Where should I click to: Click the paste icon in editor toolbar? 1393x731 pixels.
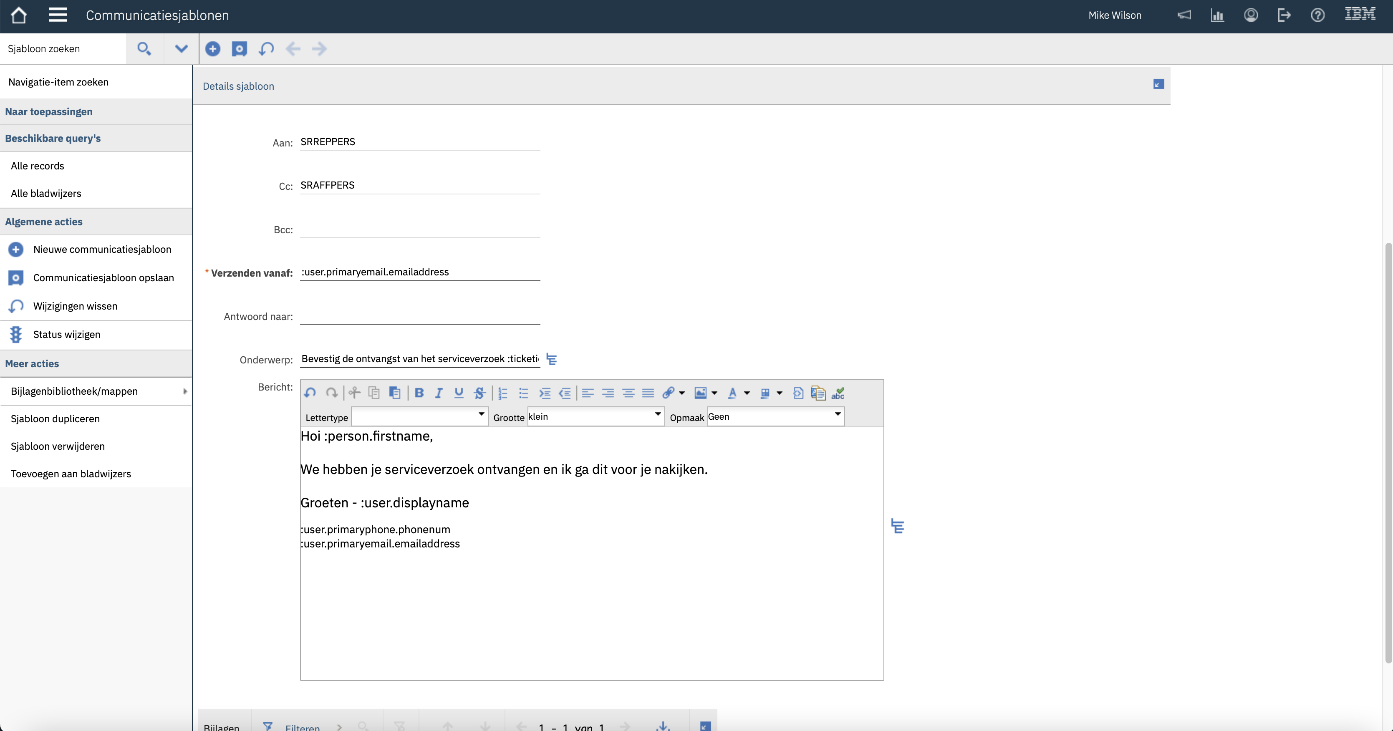click(395, 393)
